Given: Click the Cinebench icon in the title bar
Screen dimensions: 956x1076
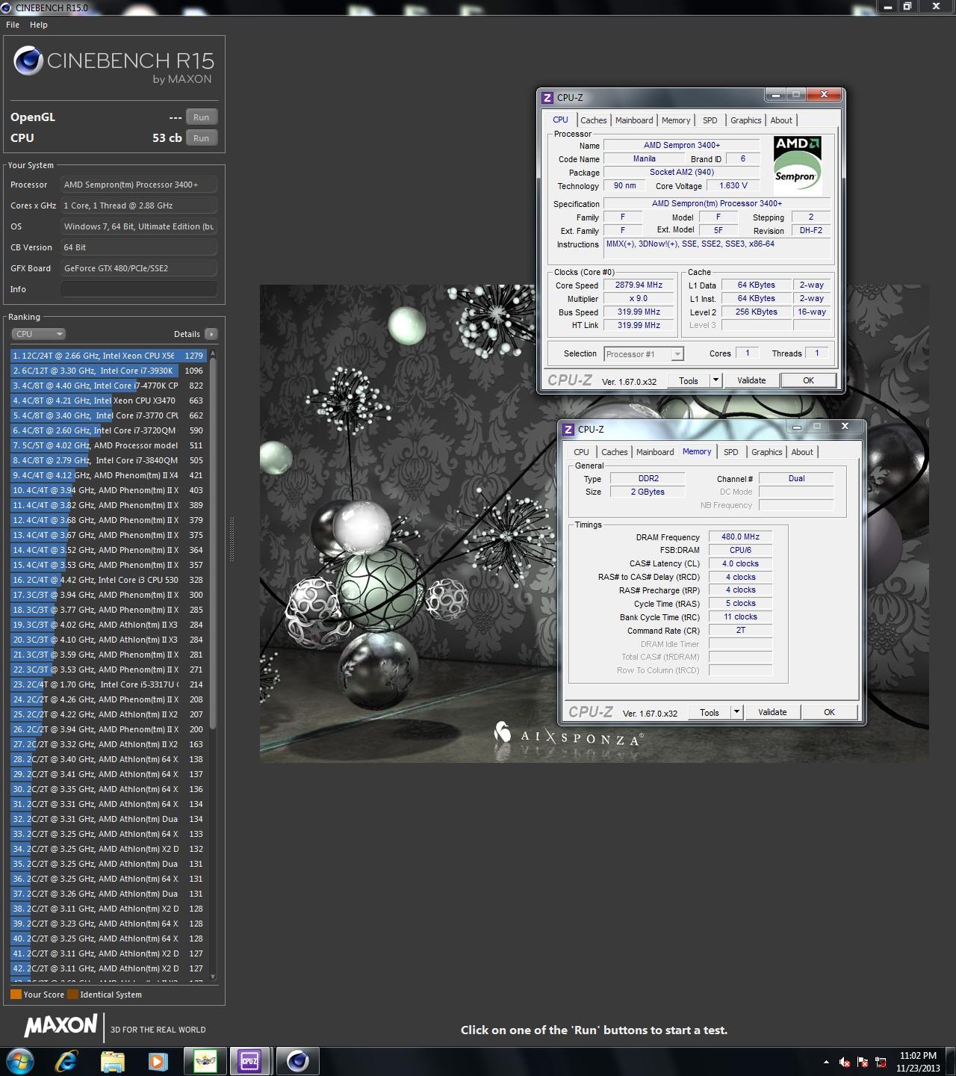Looking at the screenshot, I should (x=6, y=7).
